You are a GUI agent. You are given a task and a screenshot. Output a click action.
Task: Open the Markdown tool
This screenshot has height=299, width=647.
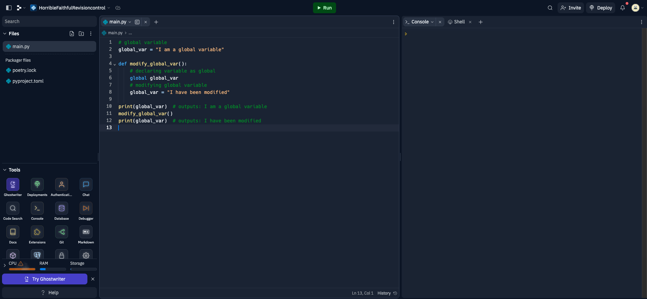click(x=86, y=232)
